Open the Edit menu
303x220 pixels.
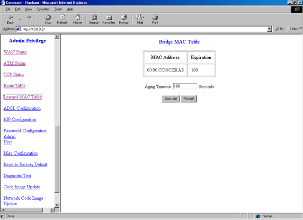click(x=18, y=9)
